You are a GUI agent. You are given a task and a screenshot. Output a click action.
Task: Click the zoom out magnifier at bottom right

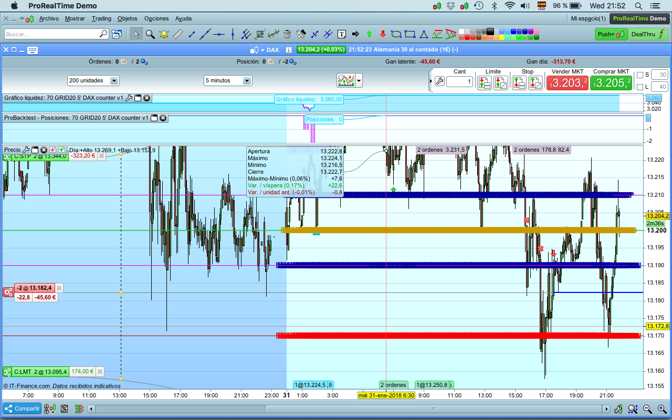647,409
